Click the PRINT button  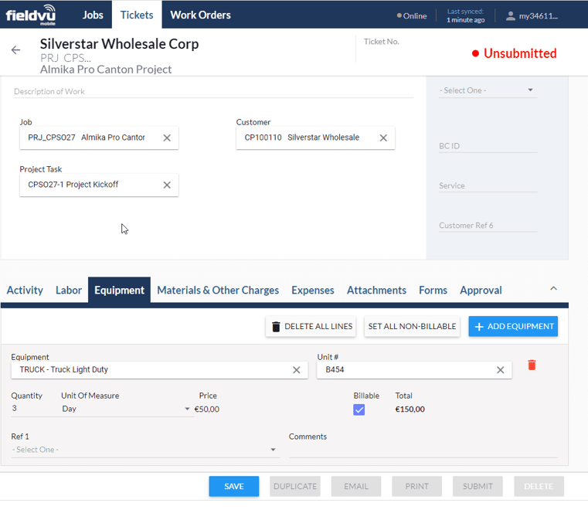[x=416, y=486]
